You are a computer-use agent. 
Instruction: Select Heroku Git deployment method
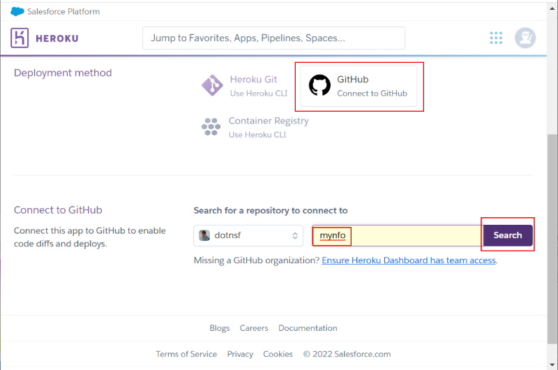pyautogui.click(x=245, y=86)
